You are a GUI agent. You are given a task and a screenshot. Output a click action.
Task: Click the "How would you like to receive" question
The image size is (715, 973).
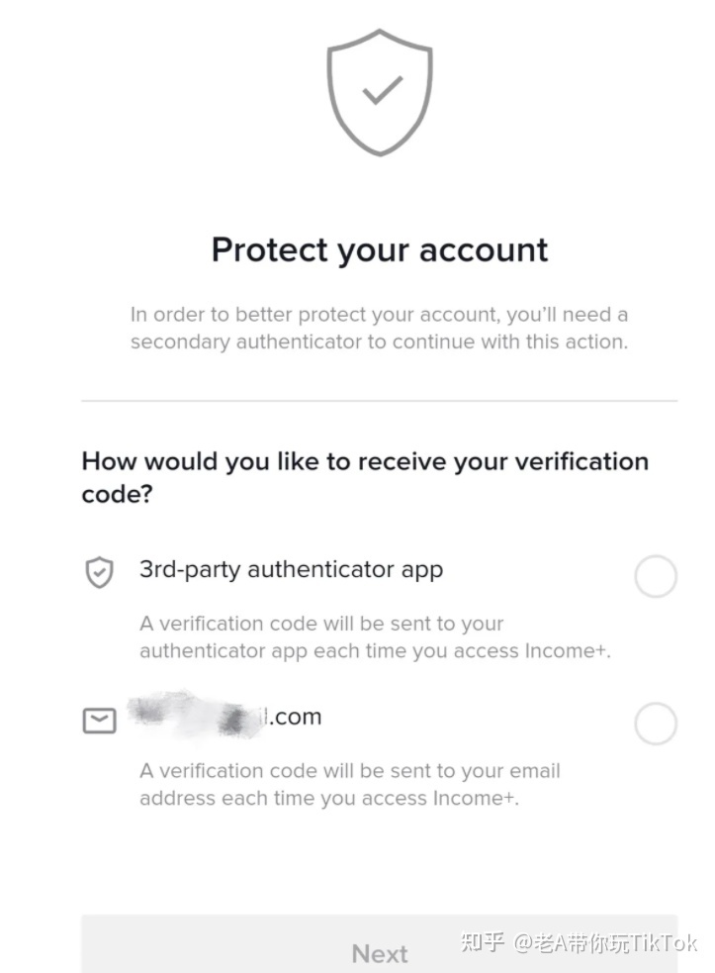tap(364, 476)
